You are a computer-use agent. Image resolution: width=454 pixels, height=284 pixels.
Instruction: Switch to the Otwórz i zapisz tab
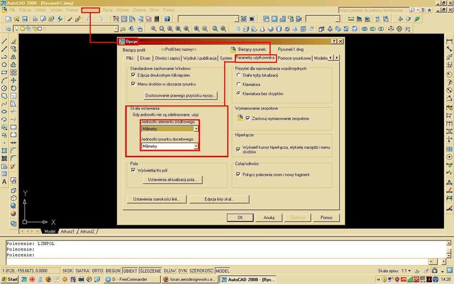[x=167, y=58]
